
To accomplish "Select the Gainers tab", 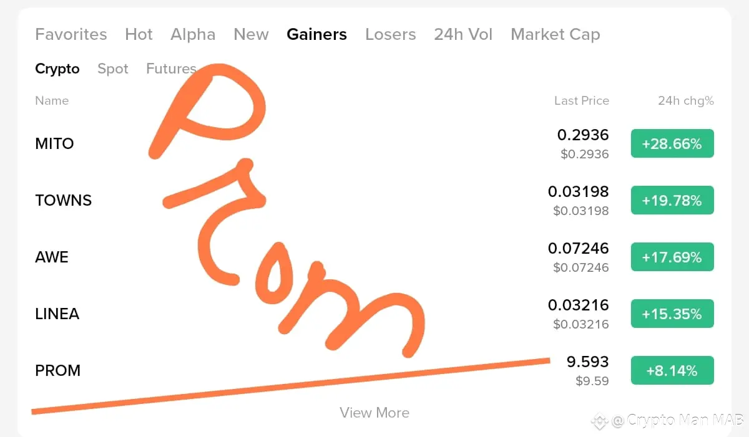I will [316, 34].
